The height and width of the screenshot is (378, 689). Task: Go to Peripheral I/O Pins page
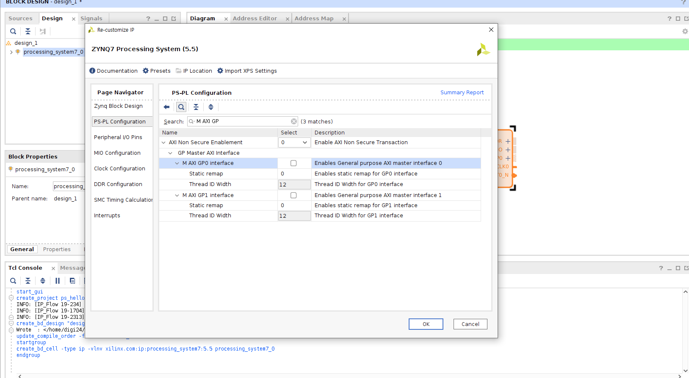pos(118,137)
